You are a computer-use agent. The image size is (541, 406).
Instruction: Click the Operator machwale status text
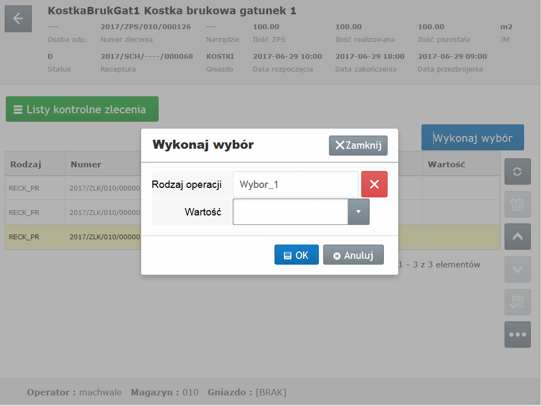[75, 392]
